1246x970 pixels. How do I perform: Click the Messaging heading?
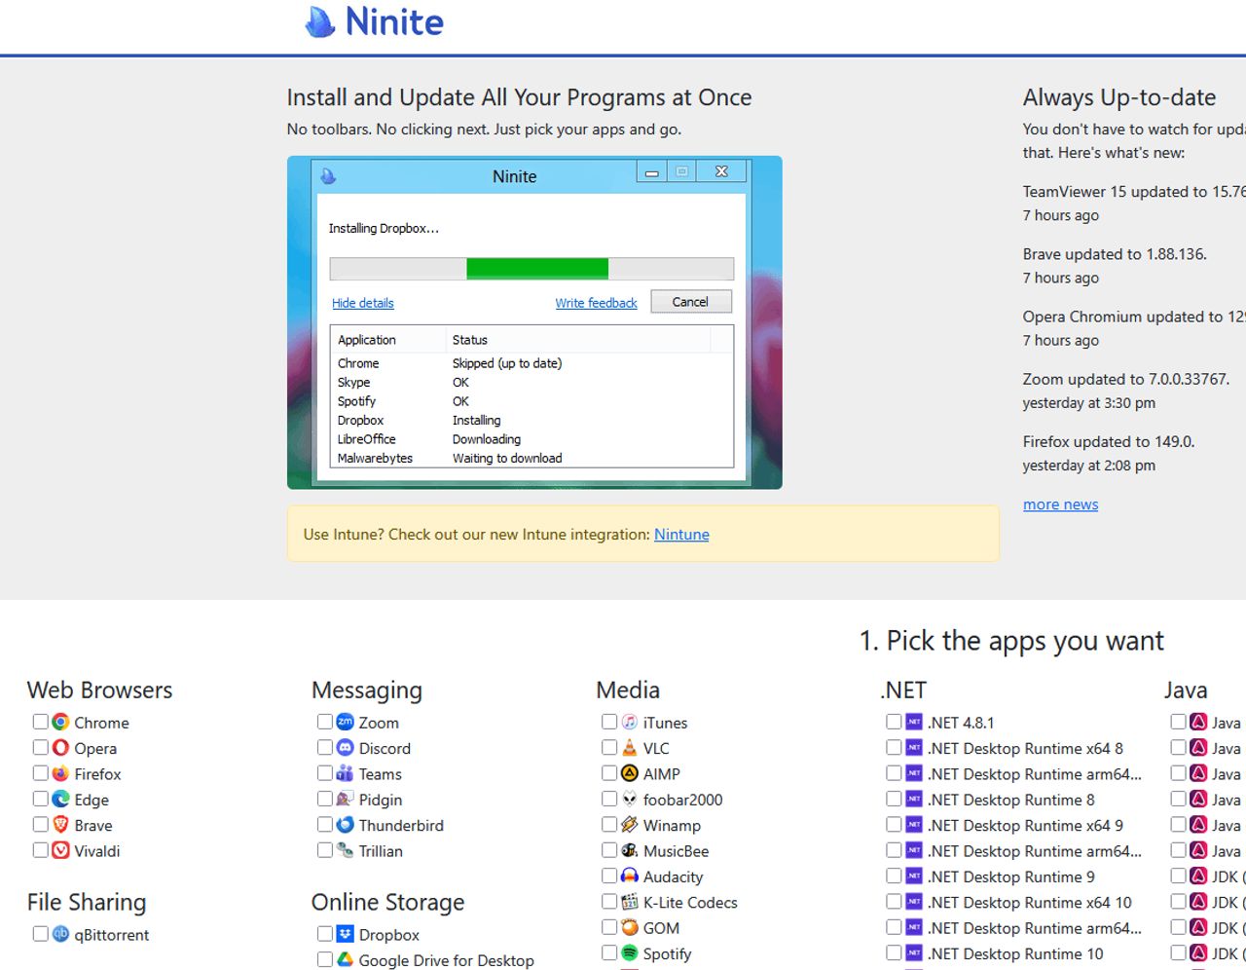click(367, 690)
